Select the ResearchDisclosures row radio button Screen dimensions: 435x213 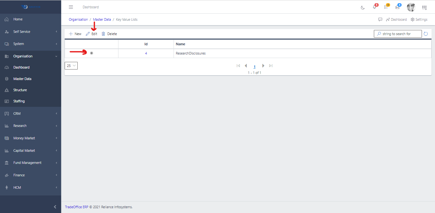click(92, 53)
